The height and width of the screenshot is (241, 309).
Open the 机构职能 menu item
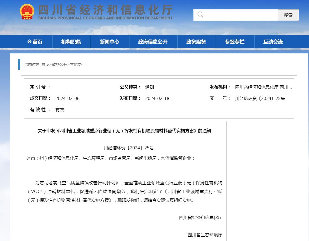click(71, 41)
